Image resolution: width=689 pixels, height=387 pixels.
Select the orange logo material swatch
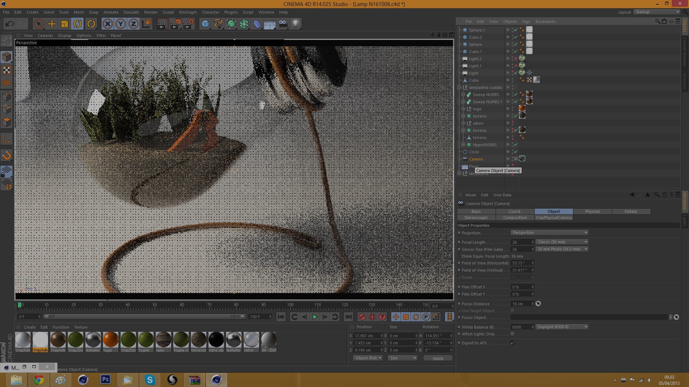(111, 340)
